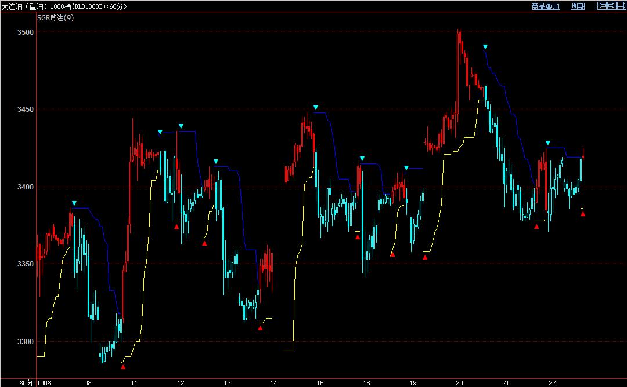Screen dimensions: 627x387
Task: Open the 周期 period menu
Action: point(578,6)
